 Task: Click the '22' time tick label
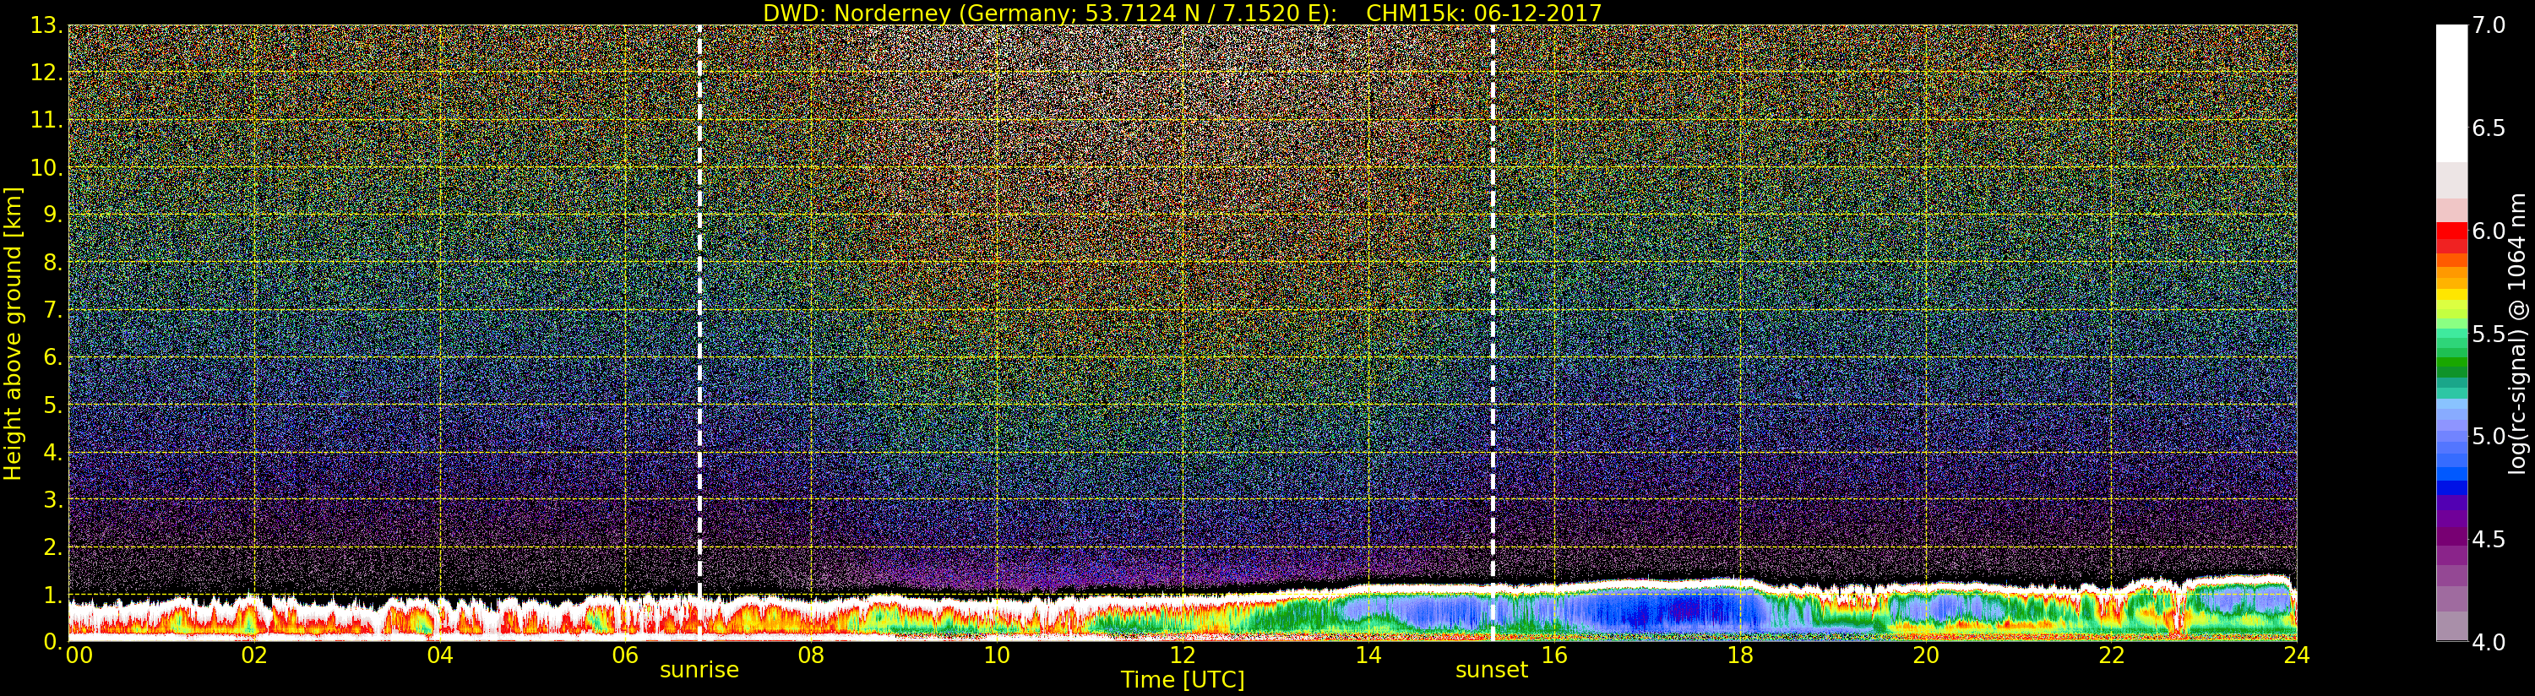click(x=2111, y=655)
